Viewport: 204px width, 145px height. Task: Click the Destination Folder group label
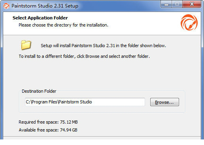coord(39,91)
